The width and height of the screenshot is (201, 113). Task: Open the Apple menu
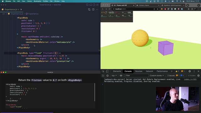pos(3,1)
